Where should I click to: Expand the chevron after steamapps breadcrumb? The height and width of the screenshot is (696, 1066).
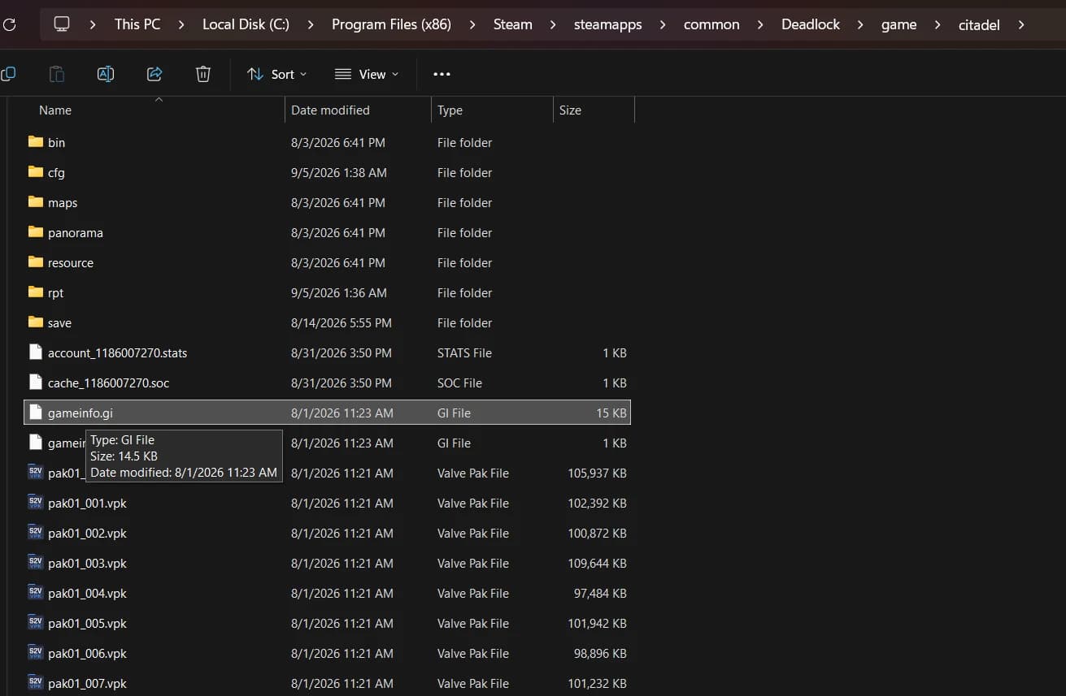pos(663,24)
